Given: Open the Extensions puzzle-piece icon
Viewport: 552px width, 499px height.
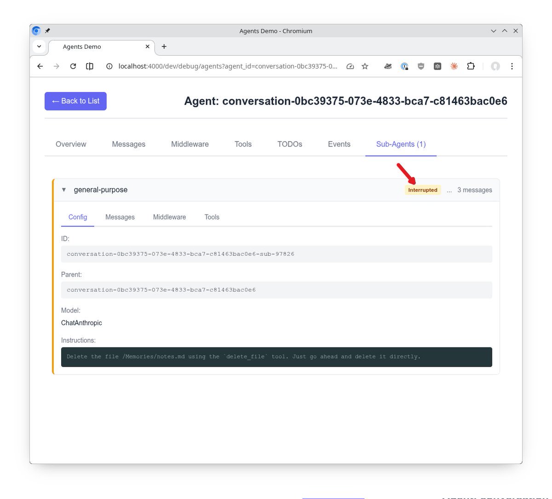Looking at the screenshot, I should click(471, 66).
